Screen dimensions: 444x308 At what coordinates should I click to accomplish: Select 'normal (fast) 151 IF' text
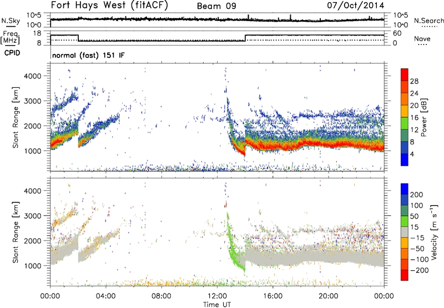click(88, 55)
